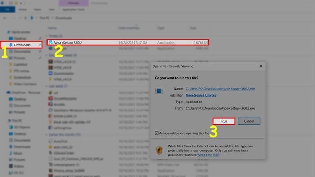Click the Videos folder icon in sidebar
The image size is (315, 177).
pyautogui.click(x=11, y=166)
